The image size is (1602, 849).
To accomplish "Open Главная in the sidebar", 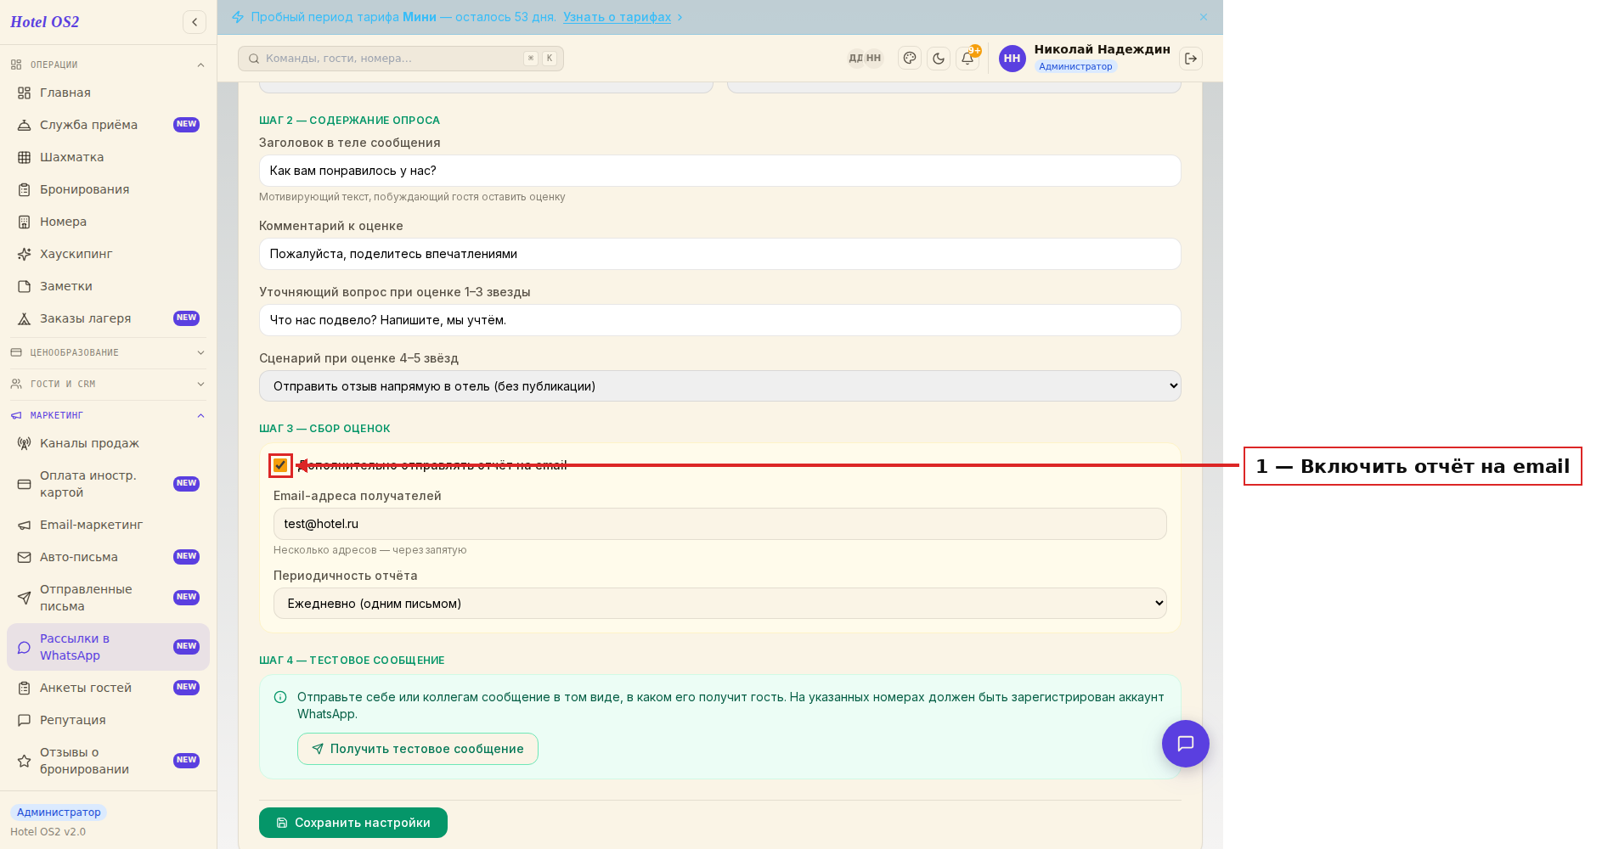I will tap(108, 93).
